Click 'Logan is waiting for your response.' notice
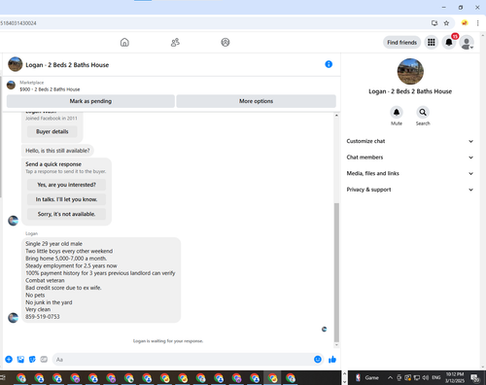This screenshot has height=385, width=486. 168,341
